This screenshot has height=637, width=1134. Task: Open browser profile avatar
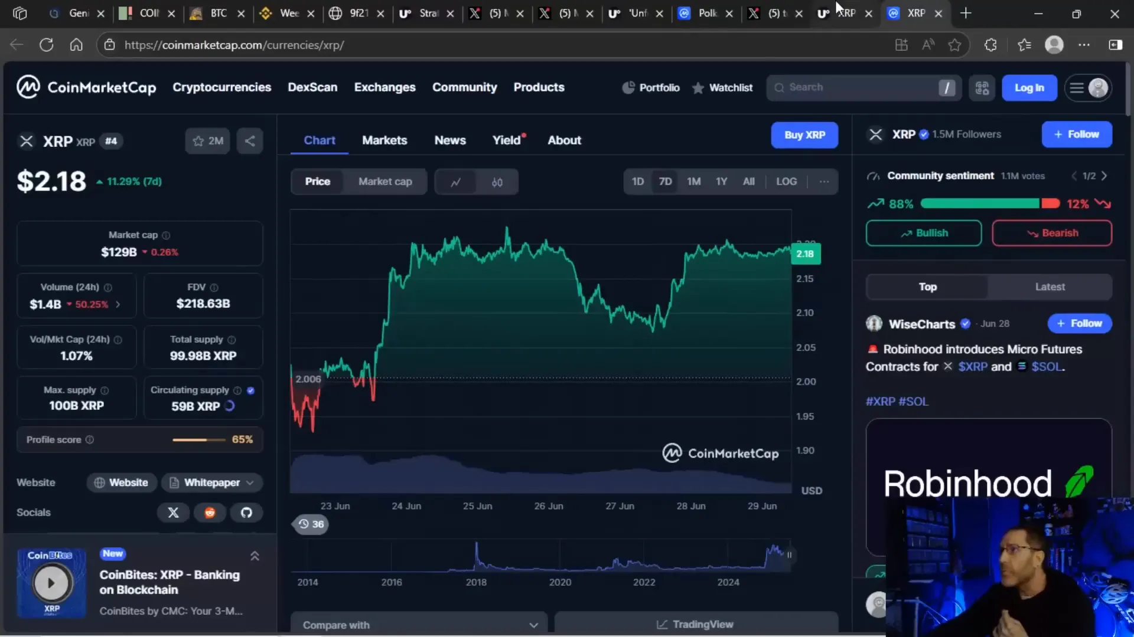coord(1054,45)
